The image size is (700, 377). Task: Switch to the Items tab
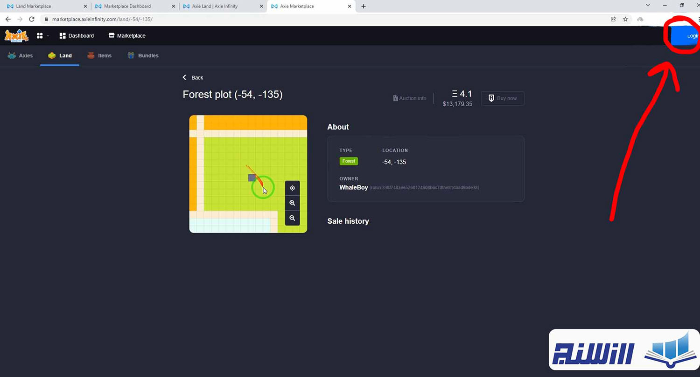[x=99, y=55]
